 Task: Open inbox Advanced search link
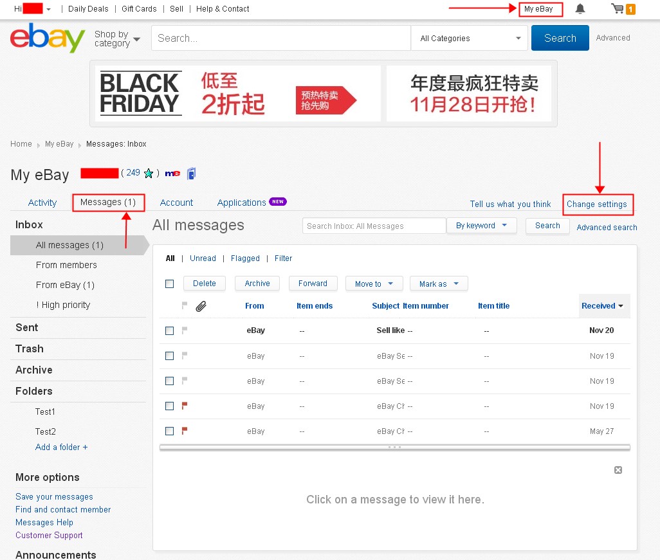607,227
